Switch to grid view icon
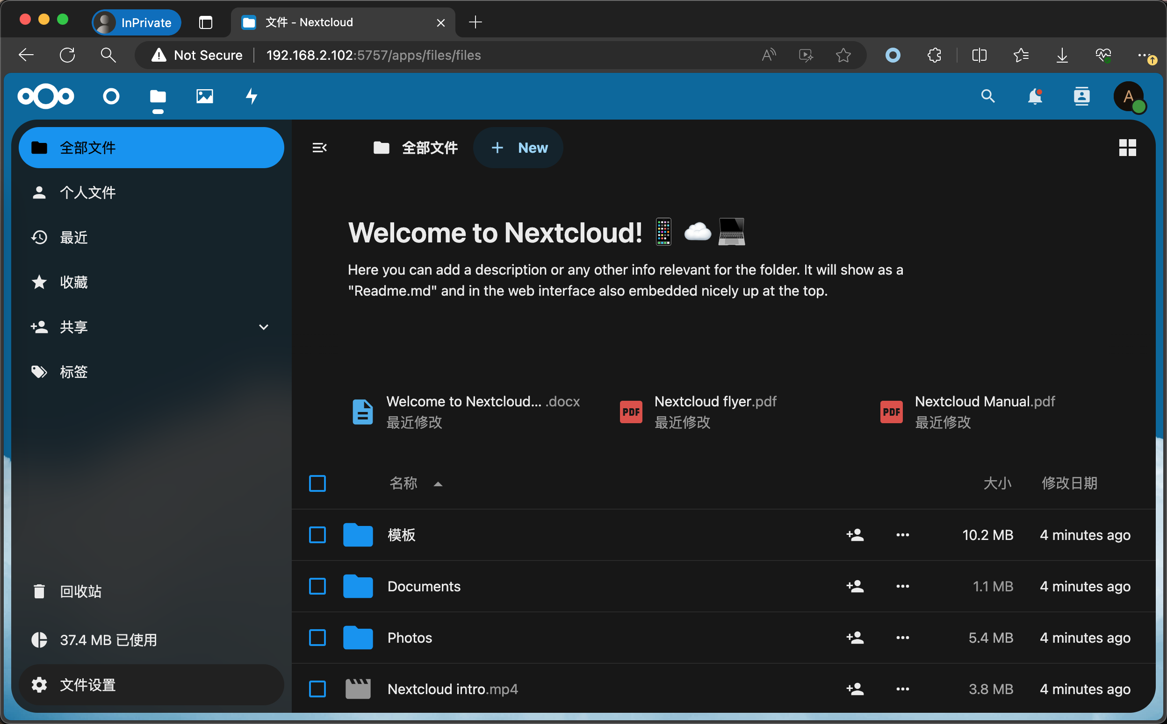Viewport: 1167px width, 724px height. pos(1127,148)
